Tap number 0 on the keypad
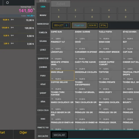The image size is (139, 139). (126, 17)
